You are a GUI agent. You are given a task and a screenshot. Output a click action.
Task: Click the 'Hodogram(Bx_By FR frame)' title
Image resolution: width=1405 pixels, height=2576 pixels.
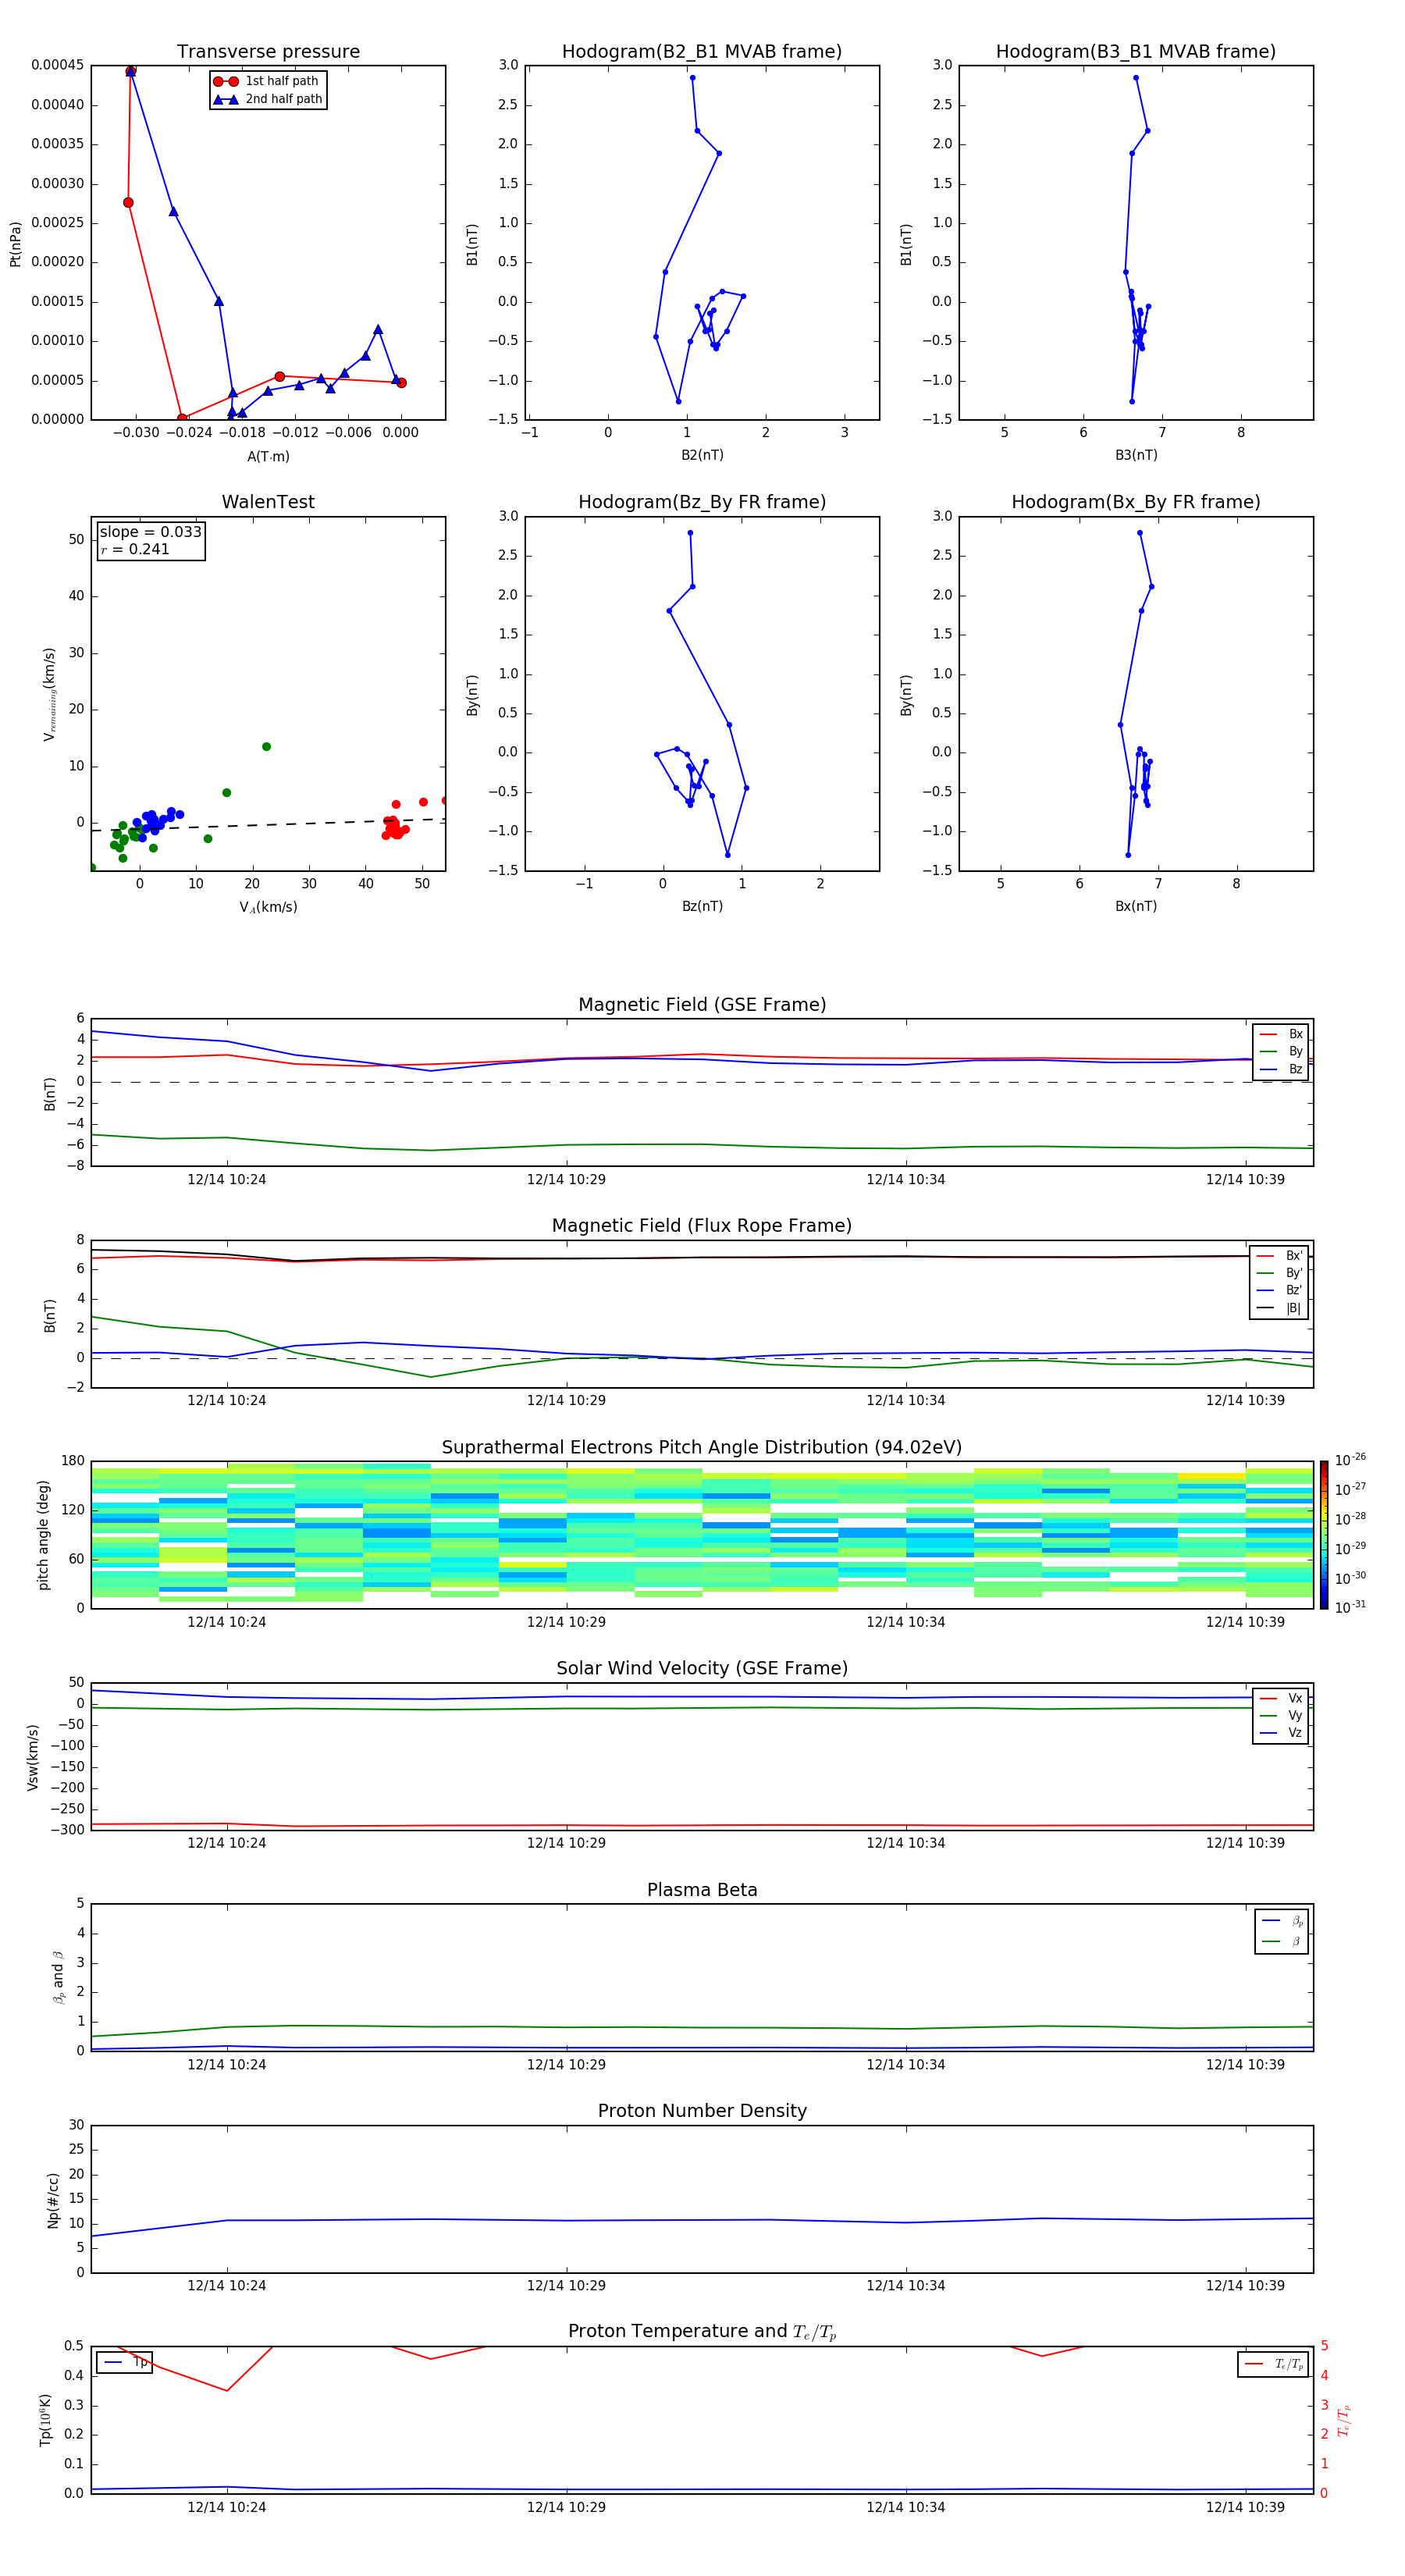pyautogui.click(x=1136, y=502)
